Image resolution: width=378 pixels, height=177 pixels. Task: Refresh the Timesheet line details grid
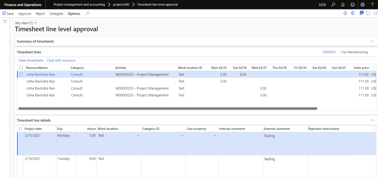(20, 129)
